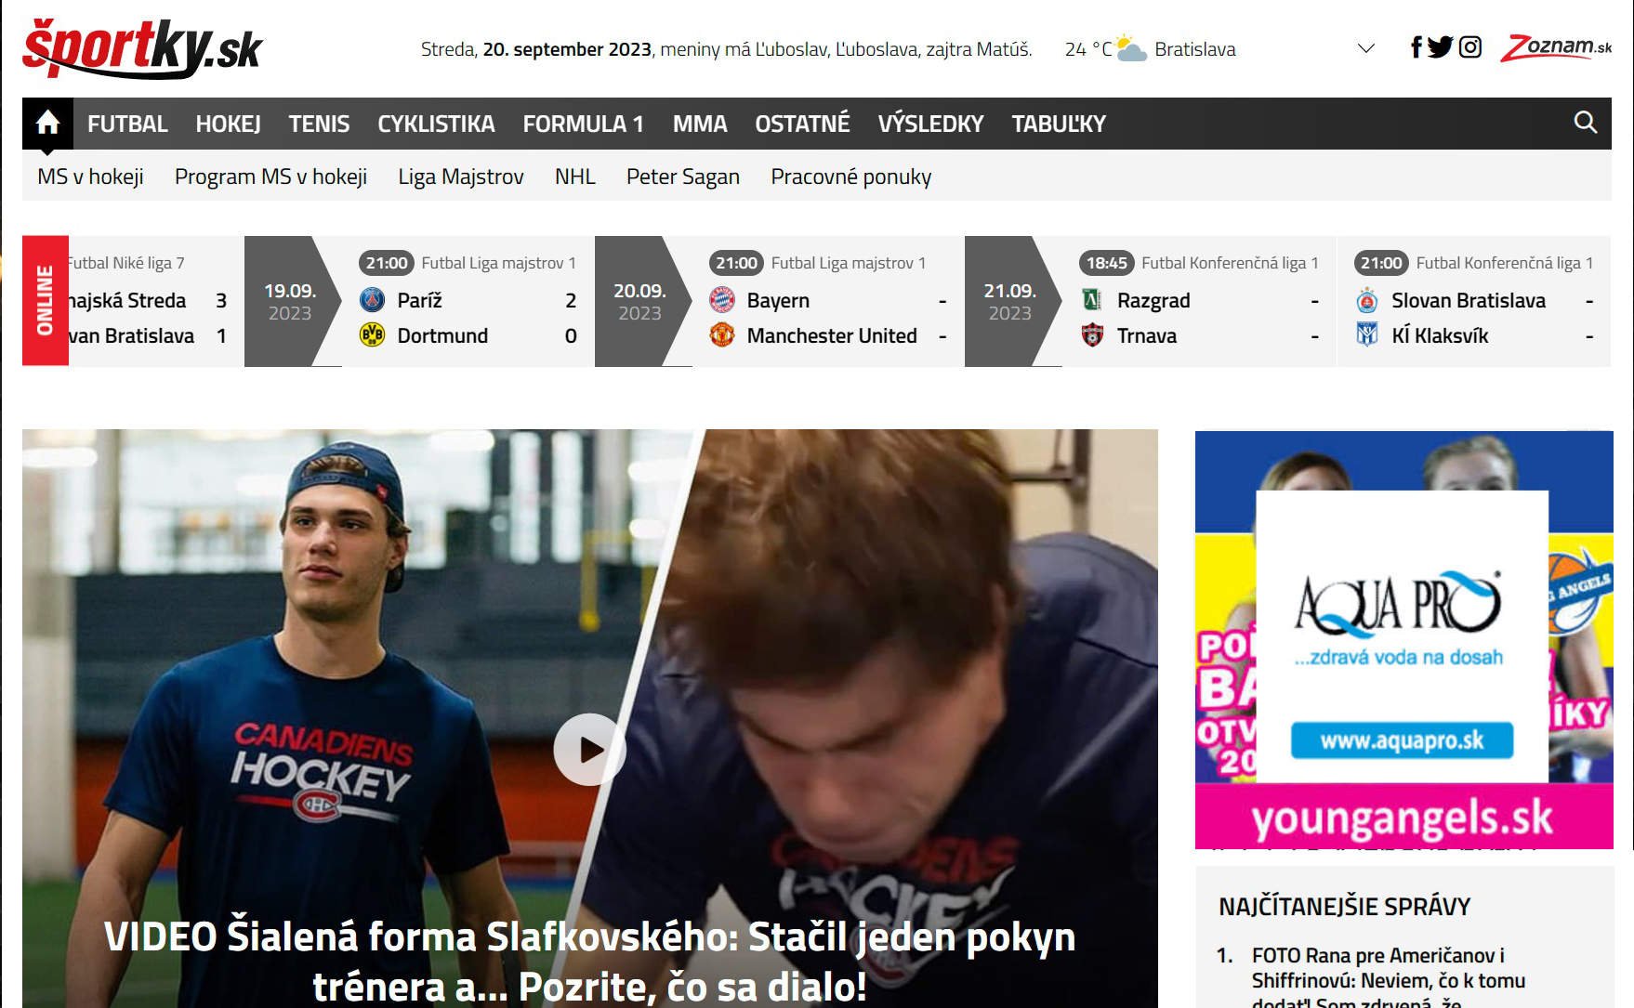Open the Facebook icon in header
Screen dimensions: 1634x1008
tap(1416, 47)
